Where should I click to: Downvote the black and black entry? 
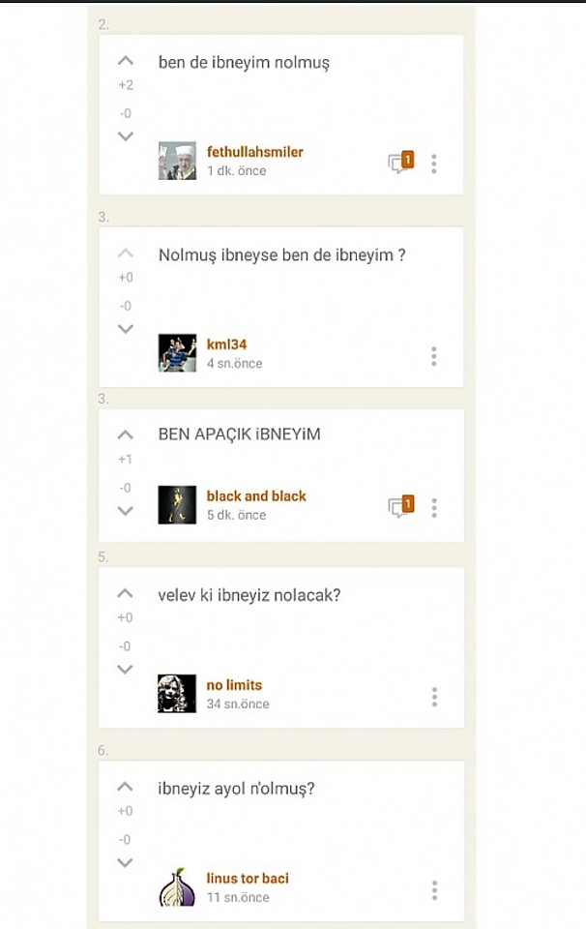[x=125, y=511]
